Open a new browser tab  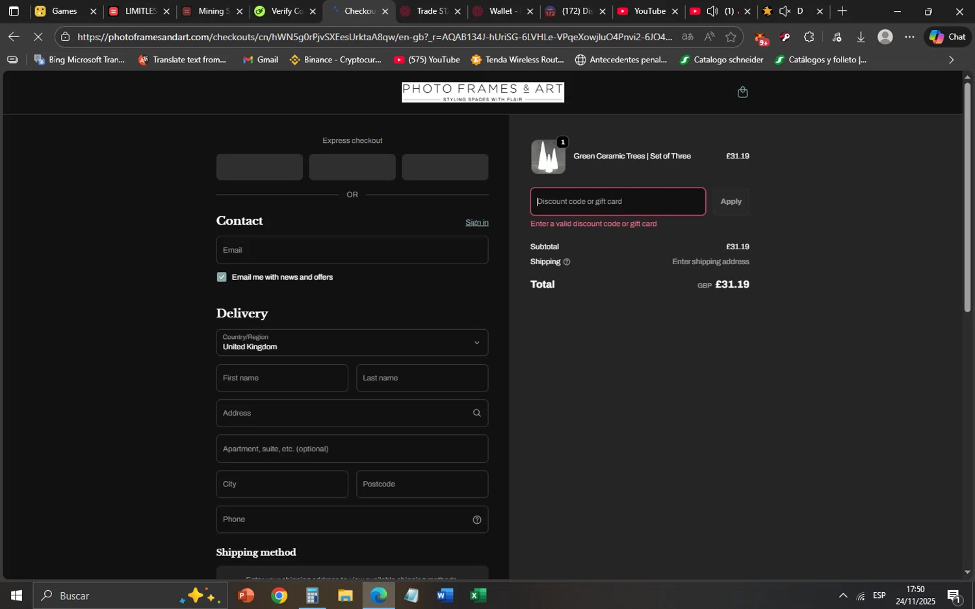[x=842, y=11]
